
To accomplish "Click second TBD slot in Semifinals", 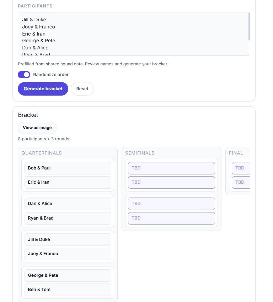I will [x=171, y=182].
